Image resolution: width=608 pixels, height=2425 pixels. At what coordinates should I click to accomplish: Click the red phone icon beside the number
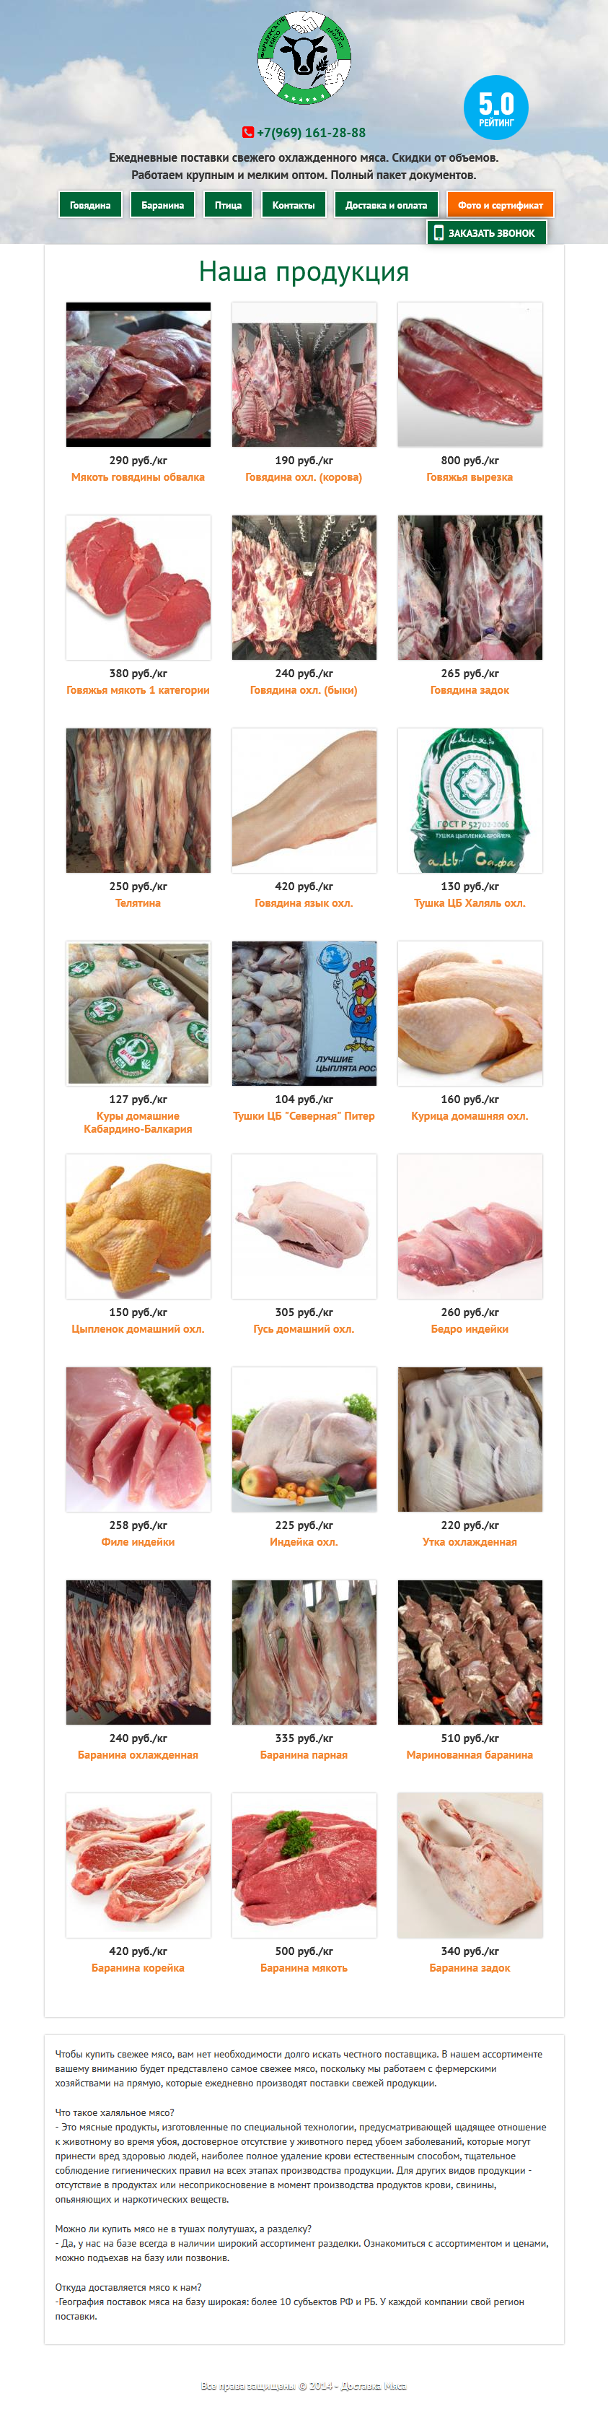pos(247,133)
